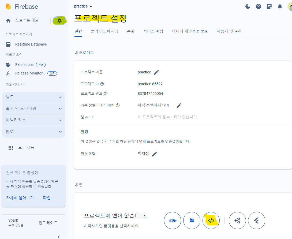Add an Android app
292x239 pixels.
[192, 220]
